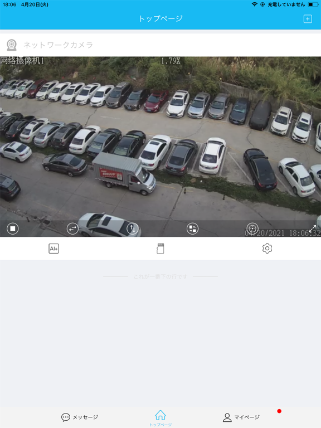This screenshot has width=321, height=428.
Task: Stop the live video stream
Action: tap(13, 228)
